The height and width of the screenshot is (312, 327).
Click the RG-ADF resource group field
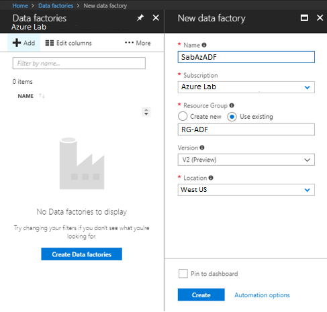click(246, 129)
